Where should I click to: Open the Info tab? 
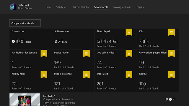[x=48, y=7]
